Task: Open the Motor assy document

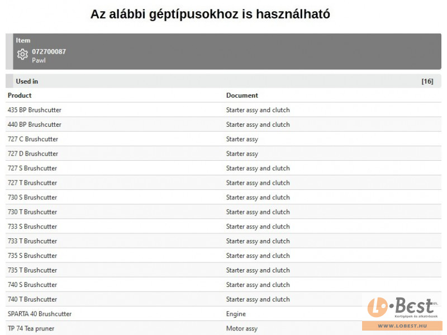Action: 242,328
